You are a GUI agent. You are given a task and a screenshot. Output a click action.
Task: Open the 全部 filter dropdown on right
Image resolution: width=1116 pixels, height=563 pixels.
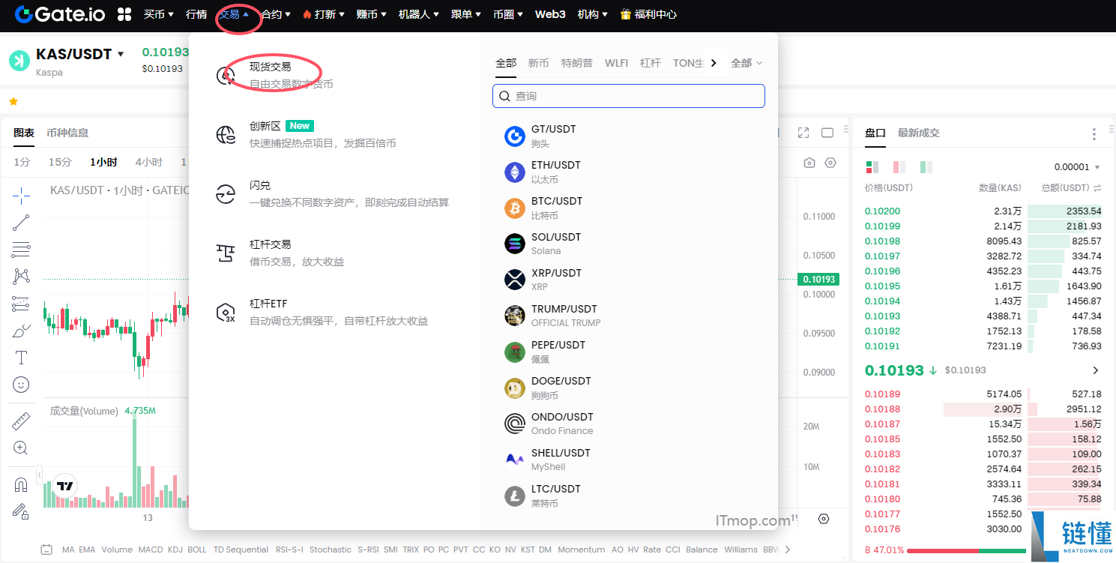click(x=746, y=63)
